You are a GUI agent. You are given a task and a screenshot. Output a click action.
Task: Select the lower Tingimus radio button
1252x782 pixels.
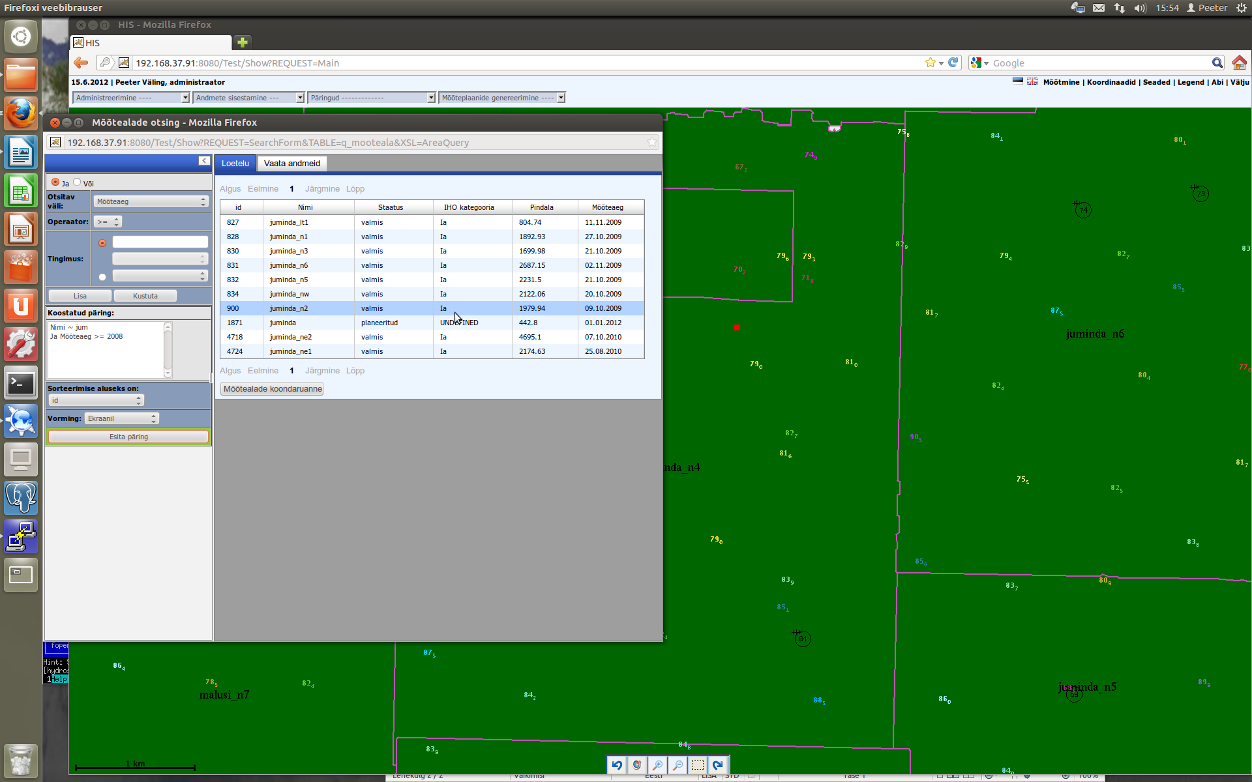[102, 277]
